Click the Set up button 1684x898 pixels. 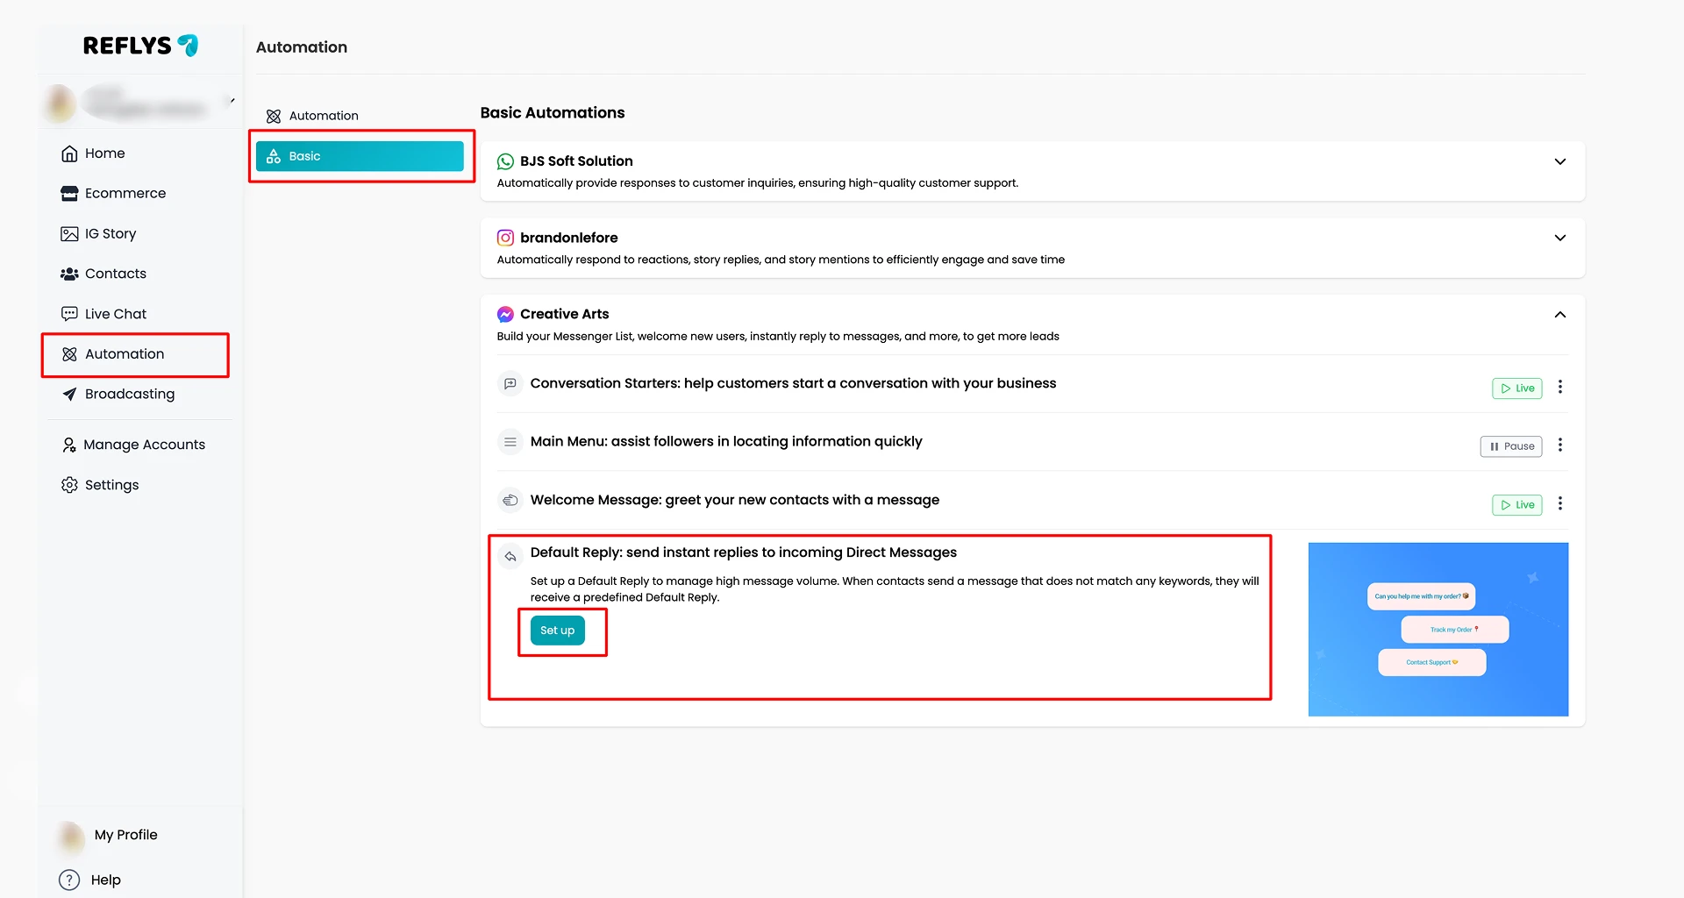(557, 631)
